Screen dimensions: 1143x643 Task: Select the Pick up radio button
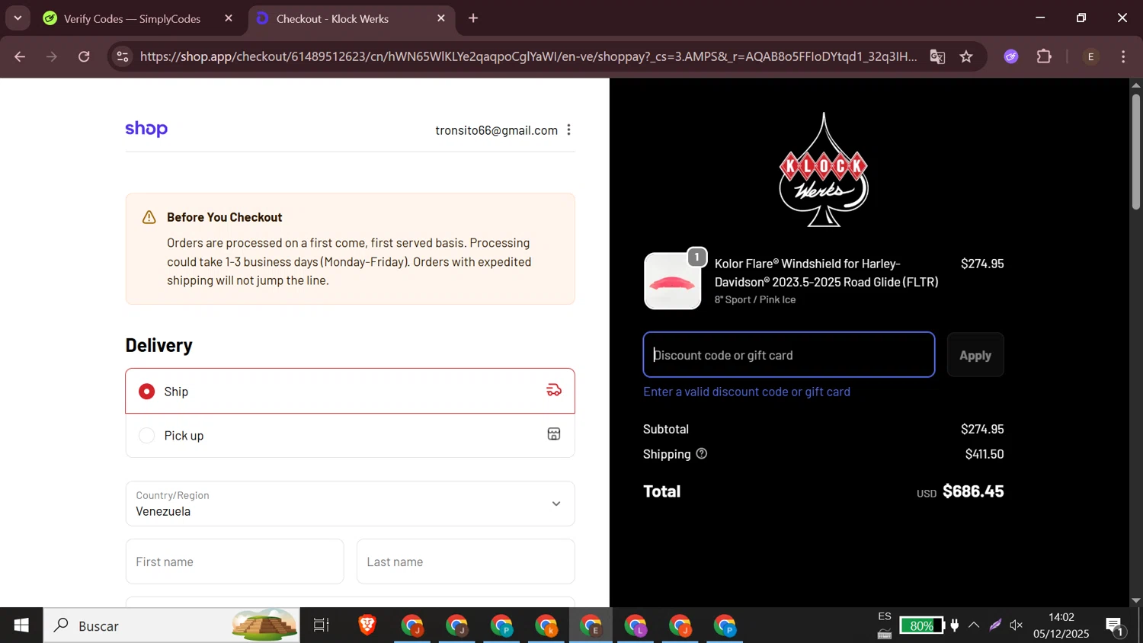click(147, 436)
